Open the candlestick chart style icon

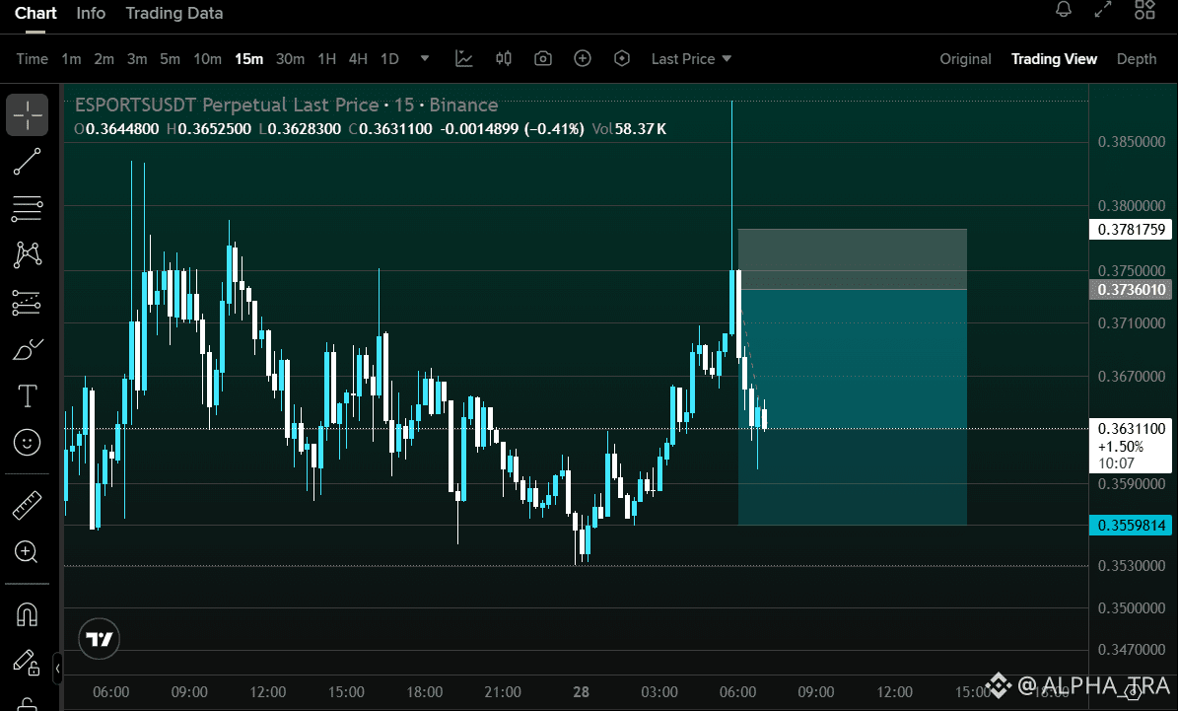(x=504, y=58)
